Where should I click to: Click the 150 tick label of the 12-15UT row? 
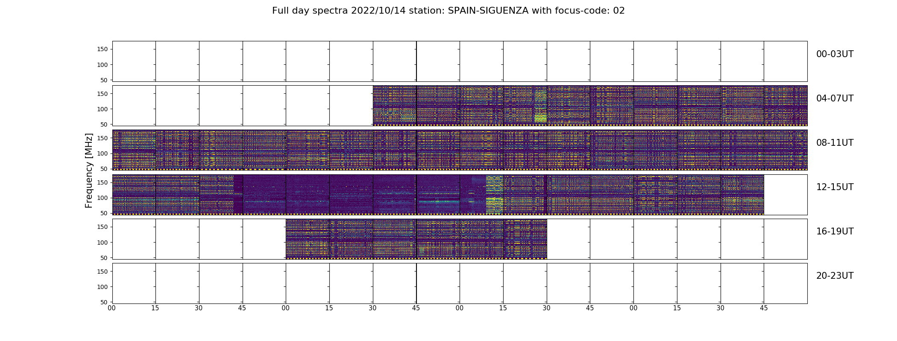pos(103,182)
